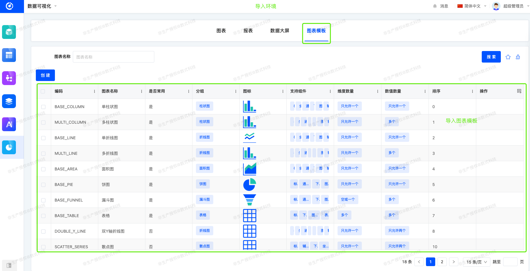Open the 维度数量 column menu

tap(378, 91)
